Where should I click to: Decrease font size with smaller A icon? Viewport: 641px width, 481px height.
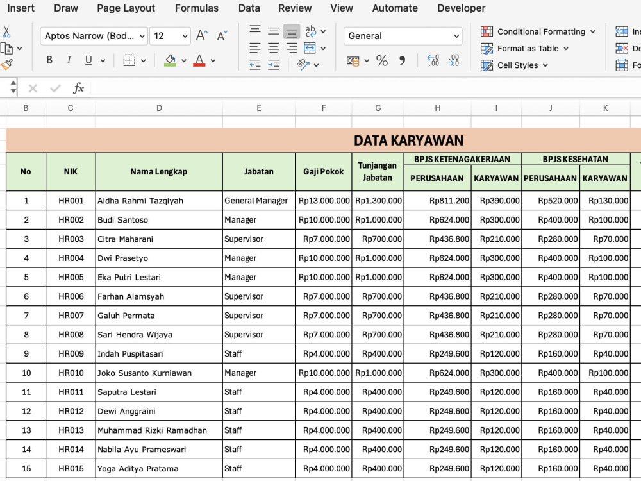[222, 35]
